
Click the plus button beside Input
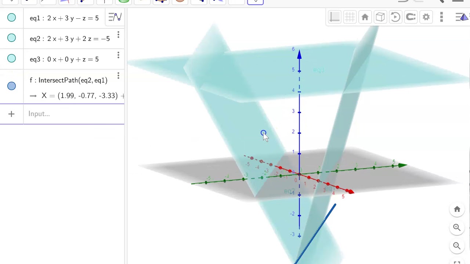(x=11, y=114)
